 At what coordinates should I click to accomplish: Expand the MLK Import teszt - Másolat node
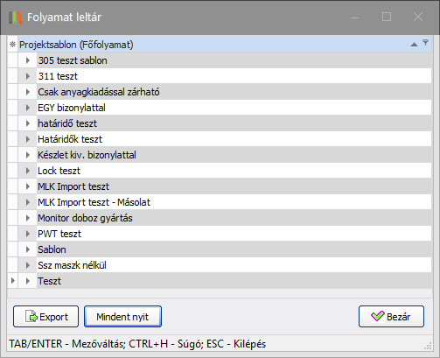tap(28, 202)
